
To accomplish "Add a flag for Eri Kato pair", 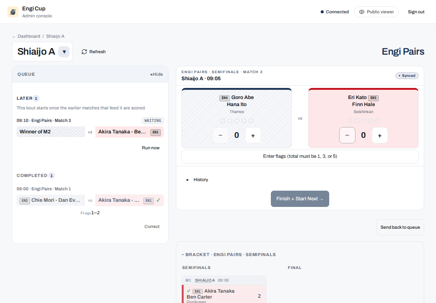I will pos(380,135).
